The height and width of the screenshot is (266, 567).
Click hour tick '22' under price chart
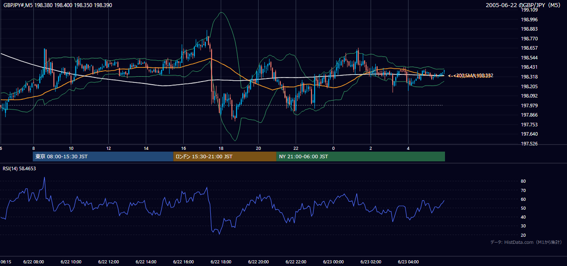point(296,149)
